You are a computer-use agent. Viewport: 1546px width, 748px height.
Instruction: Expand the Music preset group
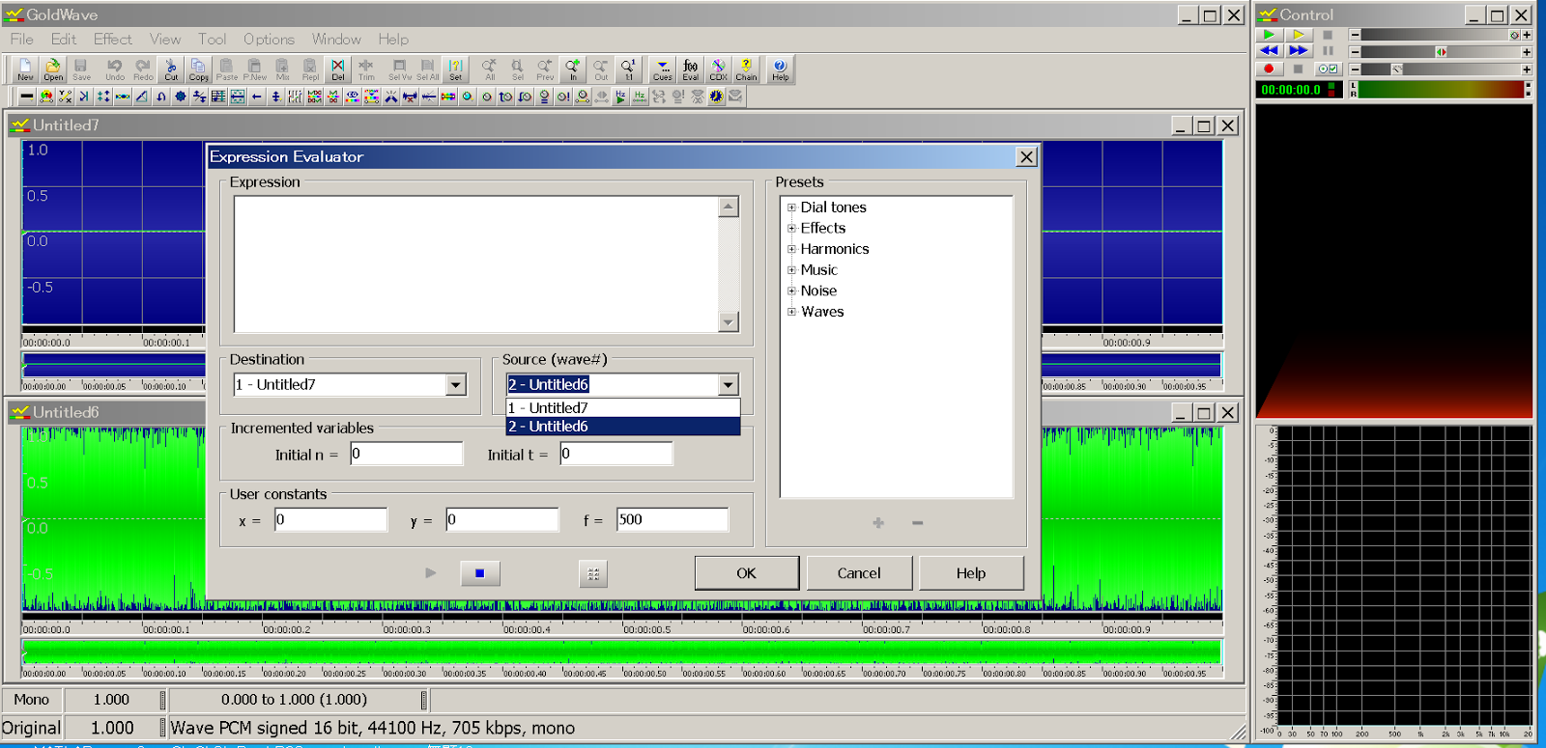[791, 270]
